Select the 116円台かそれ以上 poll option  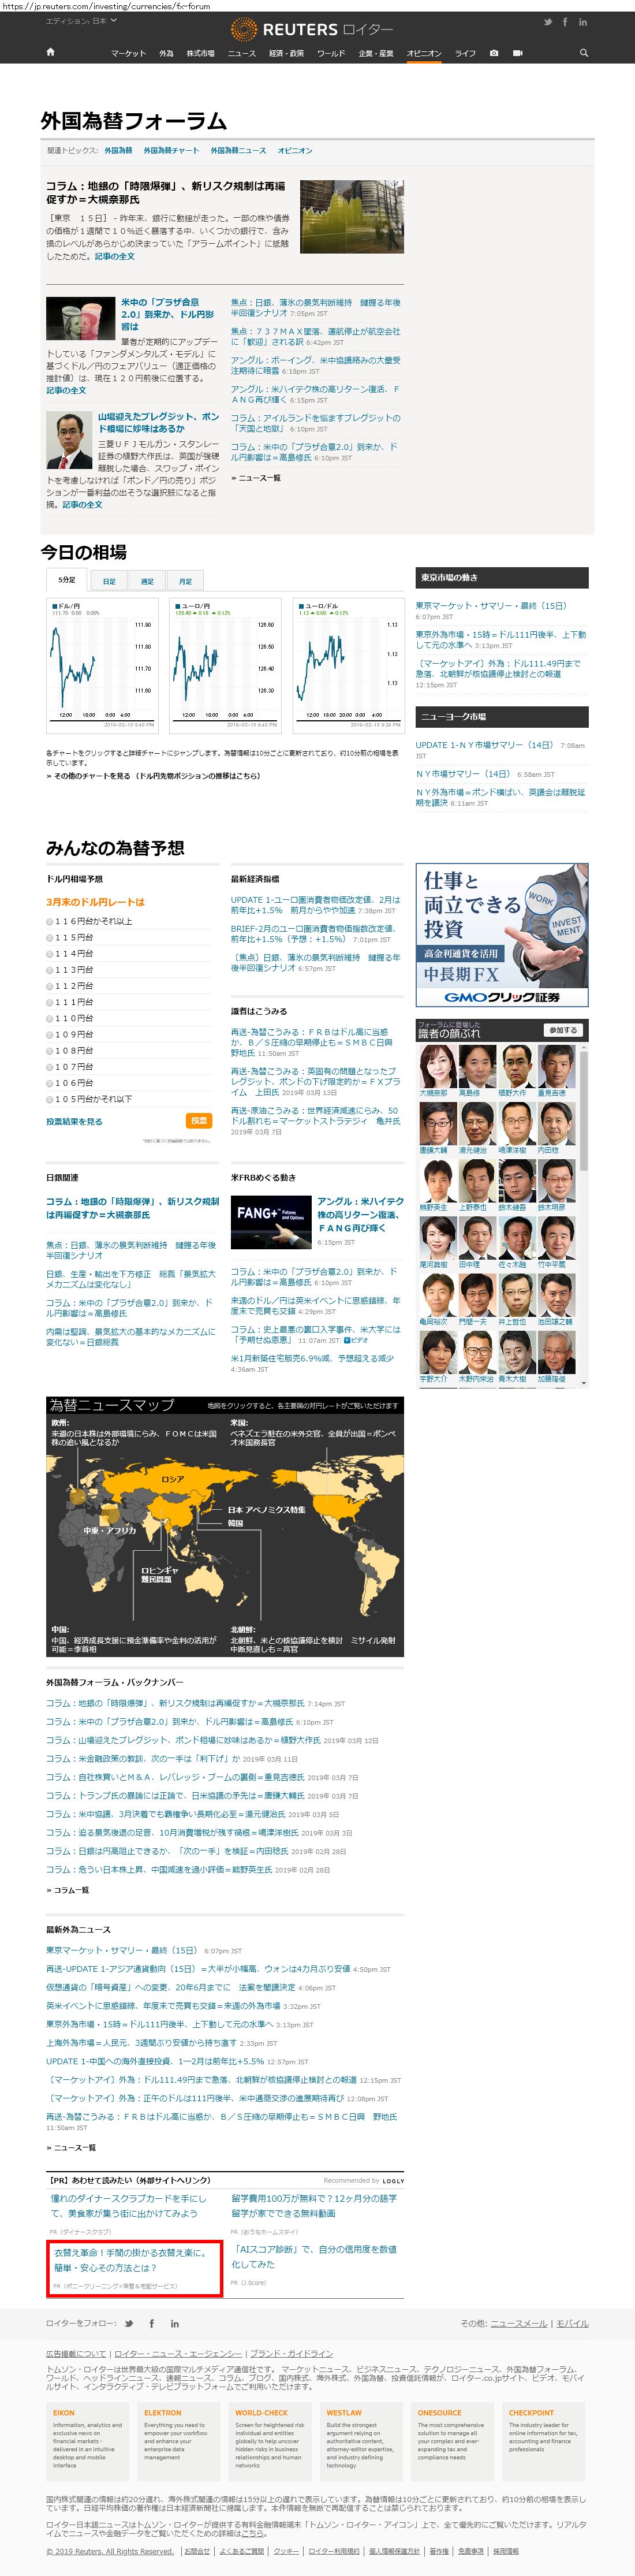(x=50, y=921)
